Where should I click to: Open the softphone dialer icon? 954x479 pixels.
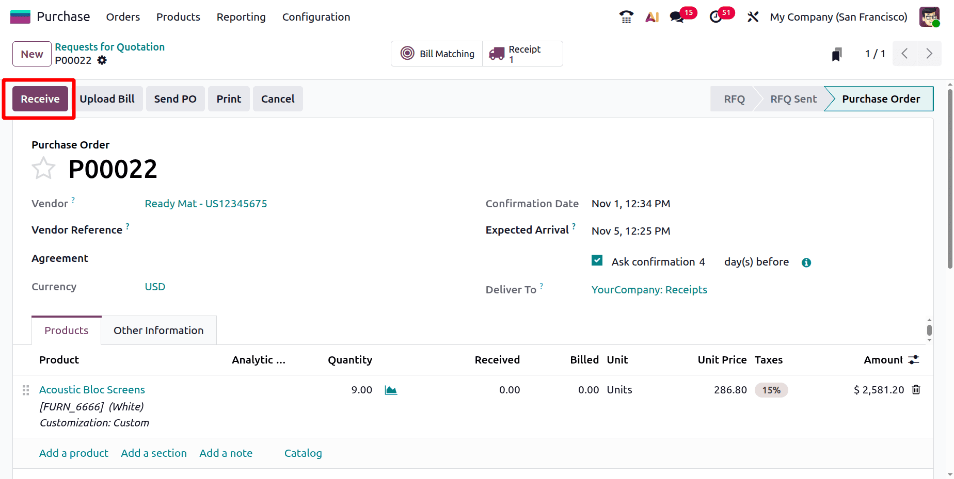click(626, 16)
